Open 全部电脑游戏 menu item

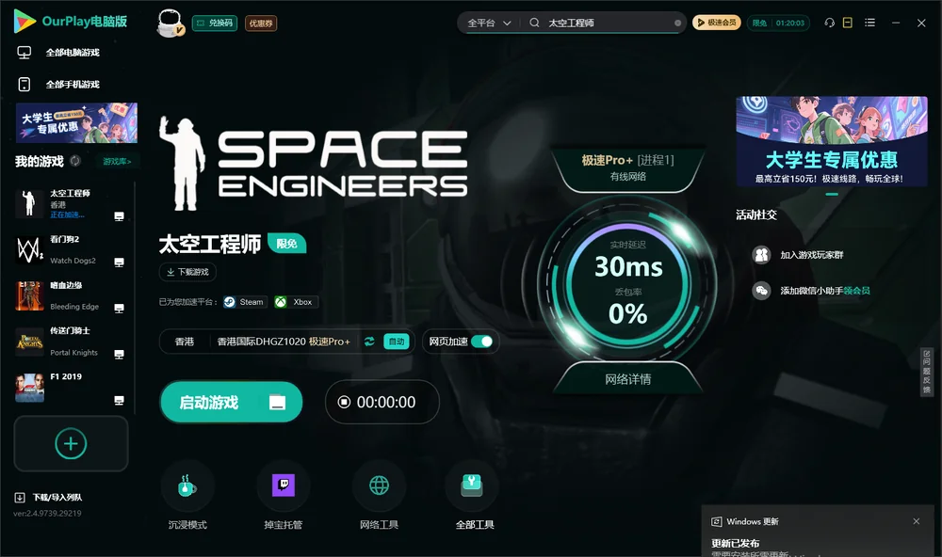pyautogui.click(x=58, y=53)
